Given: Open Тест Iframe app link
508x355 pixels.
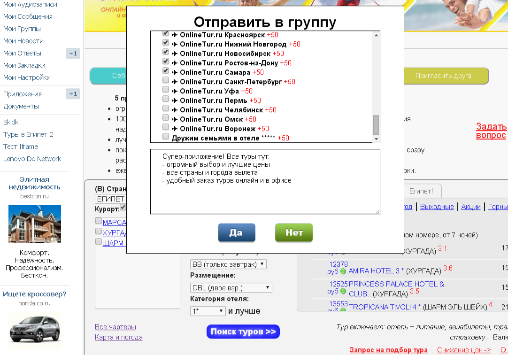Looking at the screenshot, I should point(20,147).
